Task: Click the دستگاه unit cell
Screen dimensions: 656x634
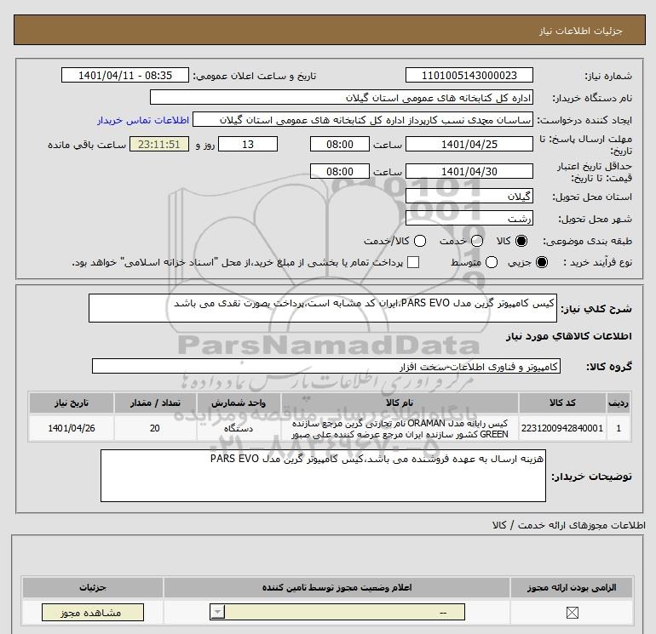Action: 239,428
